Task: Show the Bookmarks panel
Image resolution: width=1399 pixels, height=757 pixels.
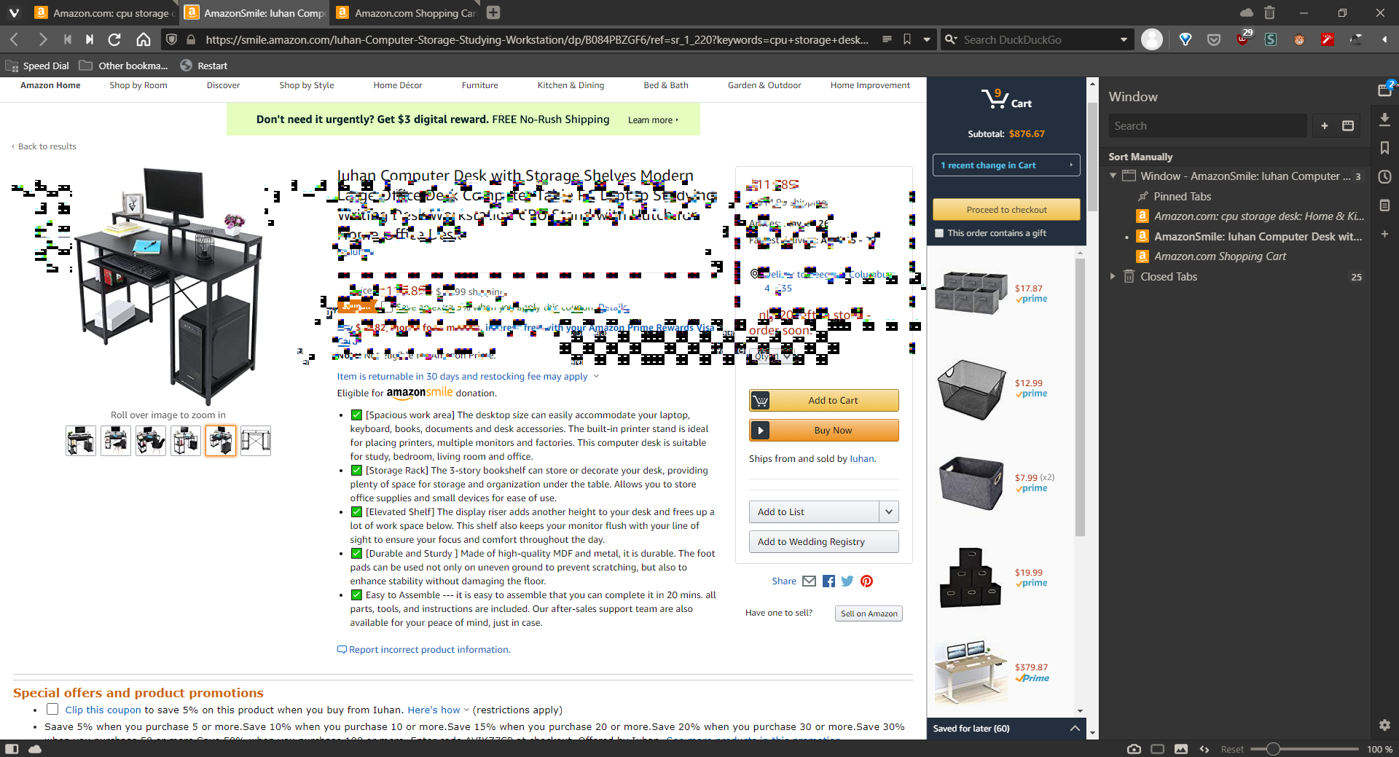Action: coord(1384,148)
